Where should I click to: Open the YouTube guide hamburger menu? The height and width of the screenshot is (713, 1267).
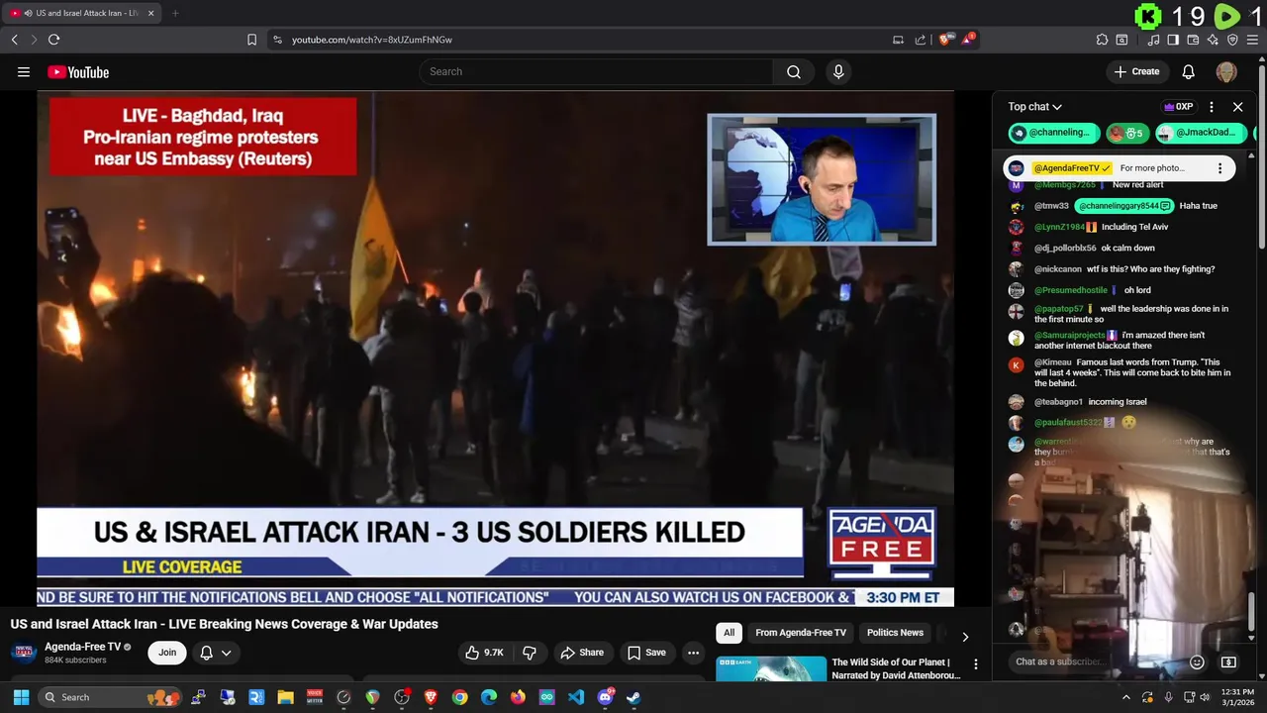click(24, 71)
